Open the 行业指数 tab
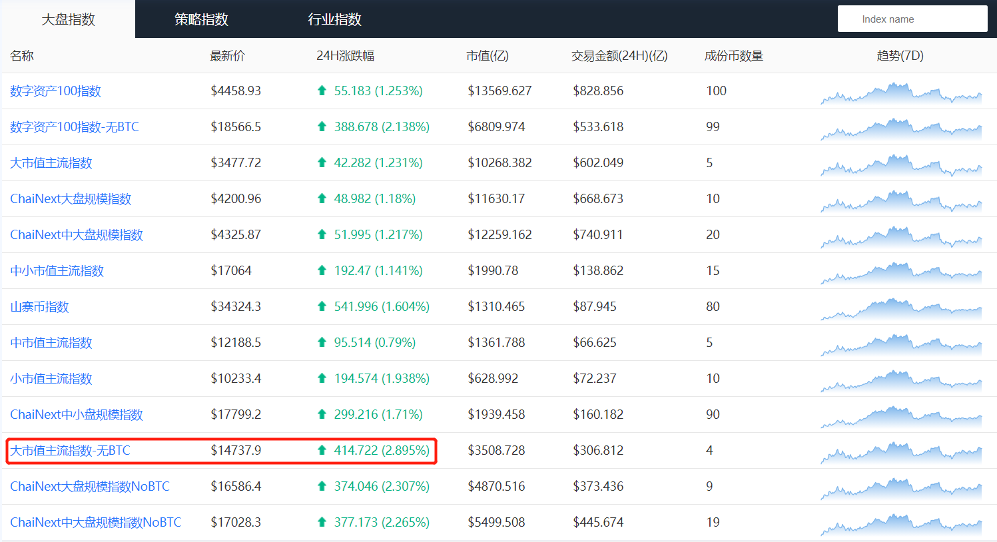997x542 pixels. click(334, 19)
